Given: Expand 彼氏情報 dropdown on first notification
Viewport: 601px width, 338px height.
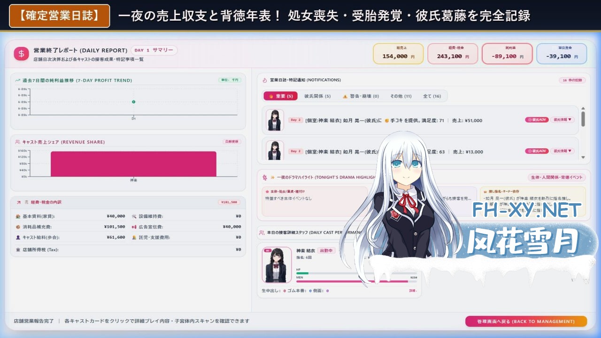Looking at the screenshot, I should click(x=562, y=120).
